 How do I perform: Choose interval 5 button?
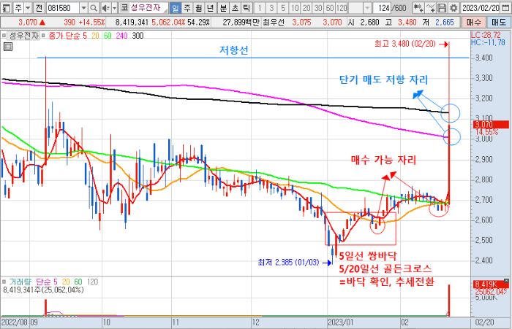coord(283,8)
